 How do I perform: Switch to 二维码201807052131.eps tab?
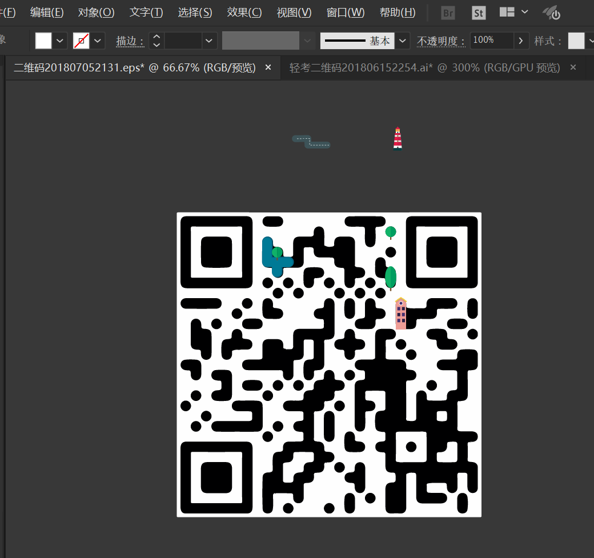135,68
